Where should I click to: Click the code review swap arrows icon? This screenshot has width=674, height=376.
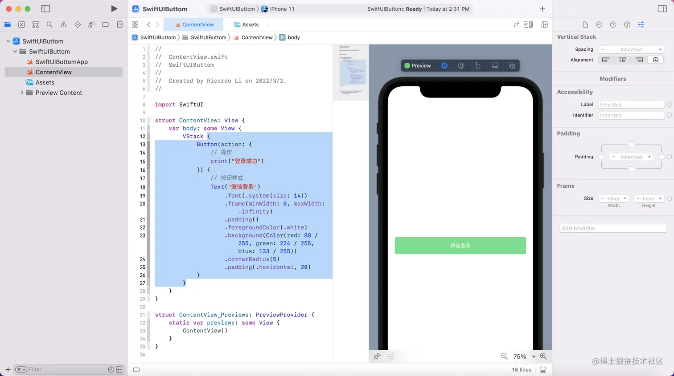[516, 24]
